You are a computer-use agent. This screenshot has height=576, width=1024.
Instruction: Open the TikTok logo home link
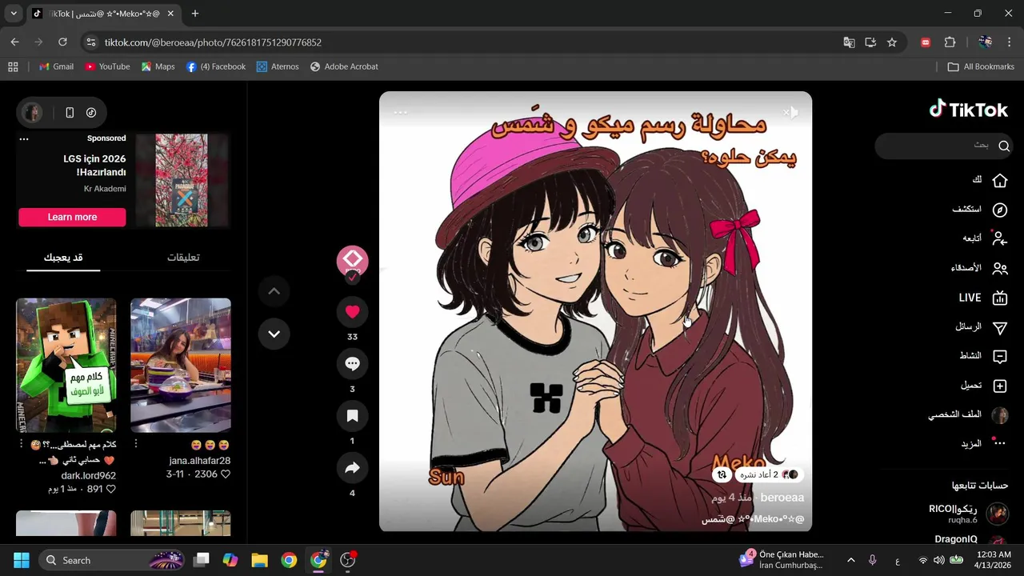click(968, 110)
